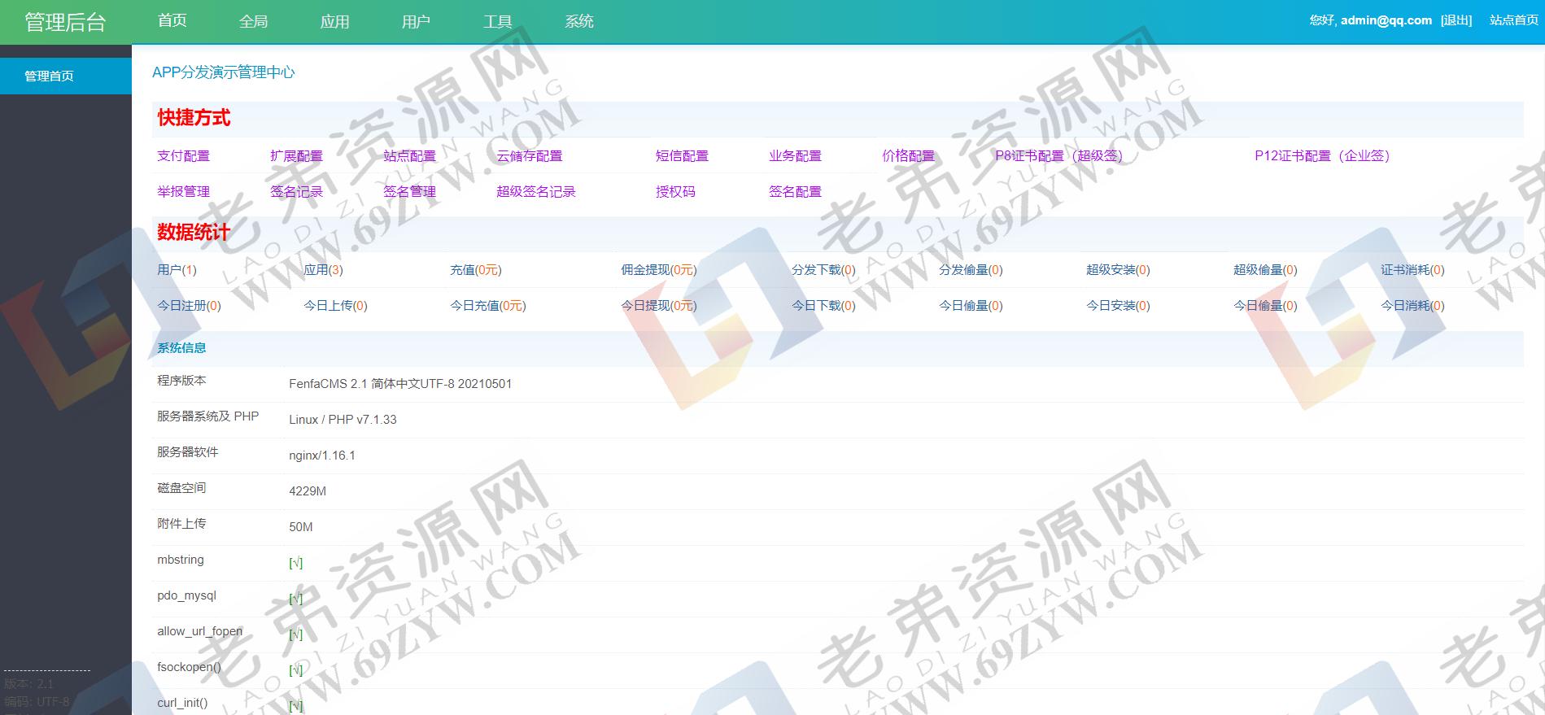Open 签名管理 shortcut
The width and height of the screenshot is (1545, 715).
click(x=410, y=191)
